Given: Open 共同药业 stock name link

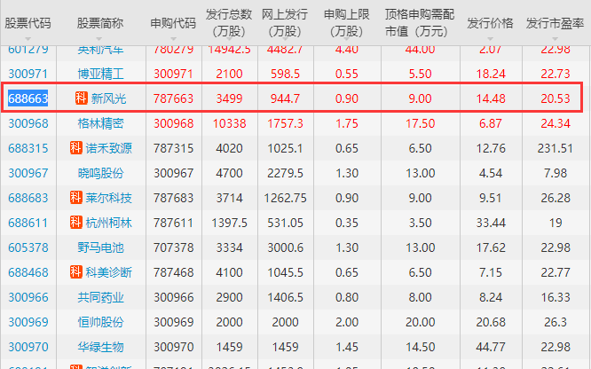Looking at the screenshot, I should [x=100, y=297].
